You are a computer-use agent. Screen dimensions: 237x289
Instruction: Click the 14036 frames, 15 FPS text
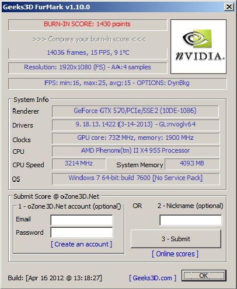click(x=88, y=52)
